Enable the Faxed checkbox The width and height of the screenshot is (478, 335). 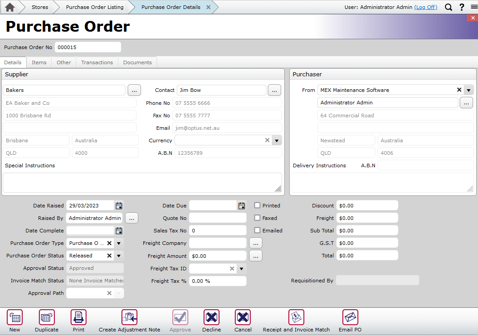pyautogui.click(x=257, y=218)
